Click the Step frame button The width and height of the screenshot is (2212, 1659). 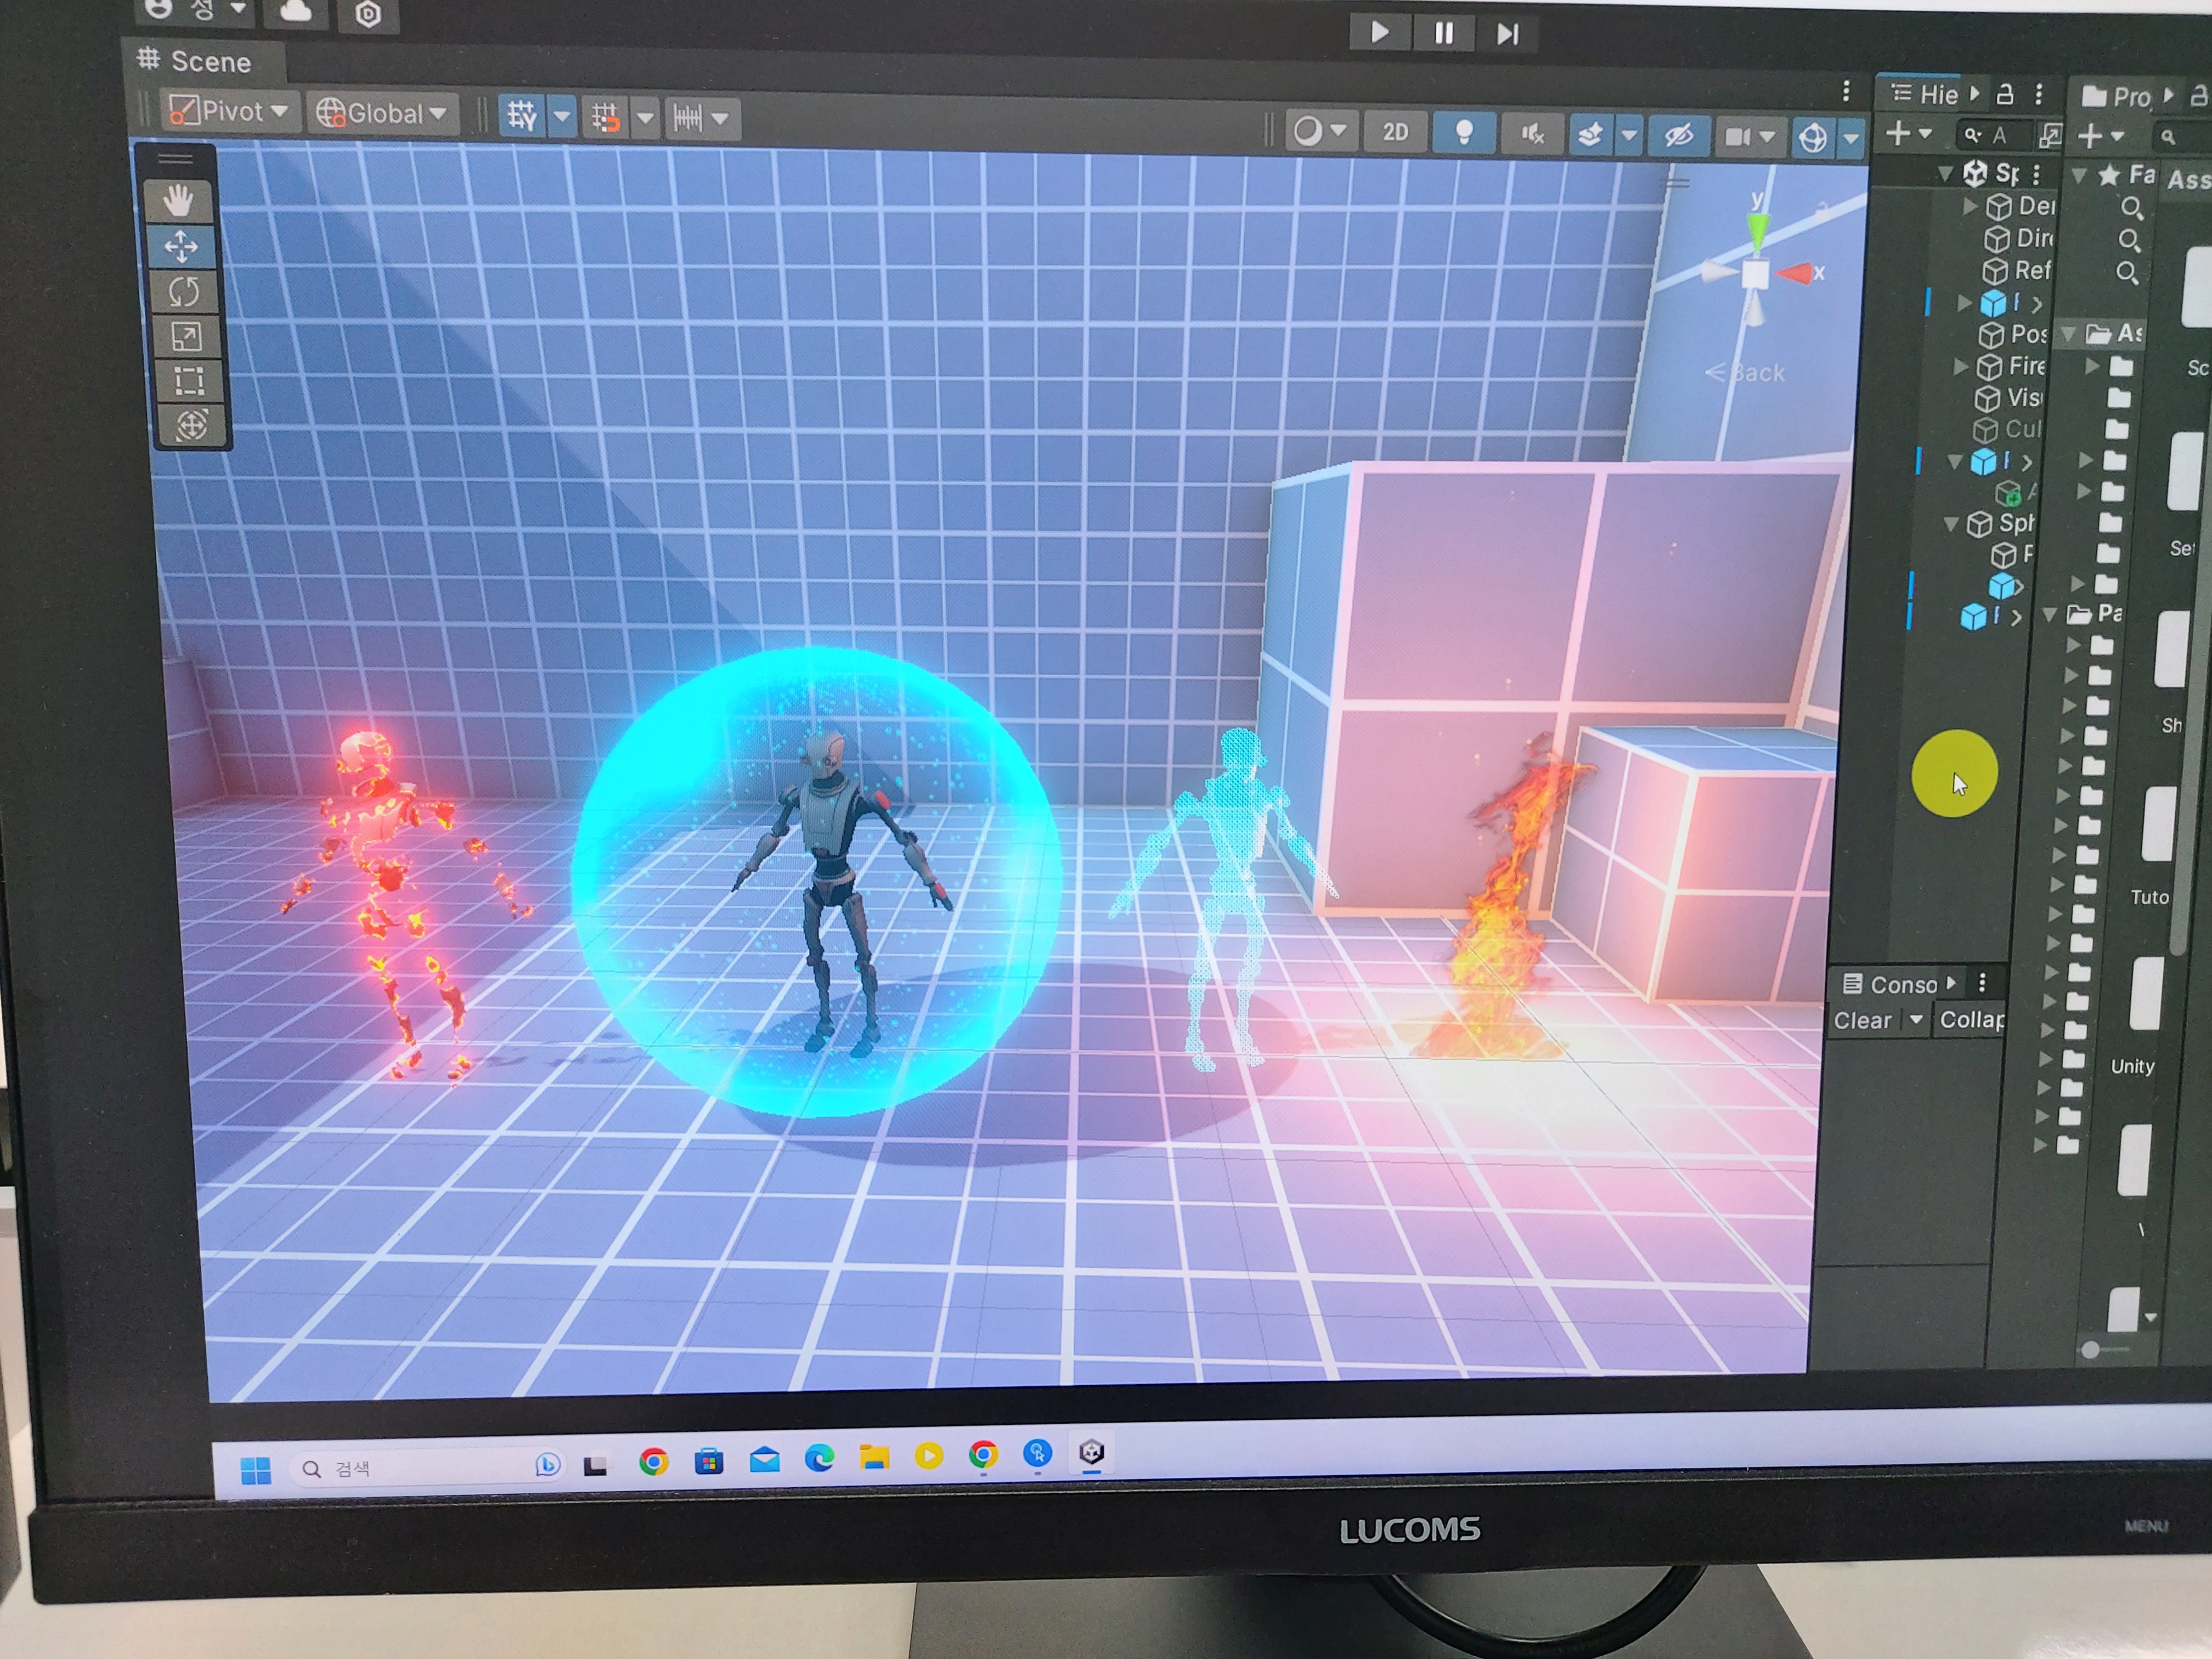[1507, 34]
